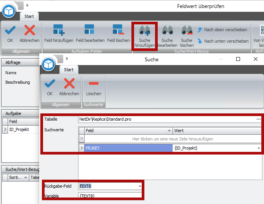Click the Suche hinzufügen binoculars icon
This screenshot has width=264, height=204.
click(x=144, y=30)
